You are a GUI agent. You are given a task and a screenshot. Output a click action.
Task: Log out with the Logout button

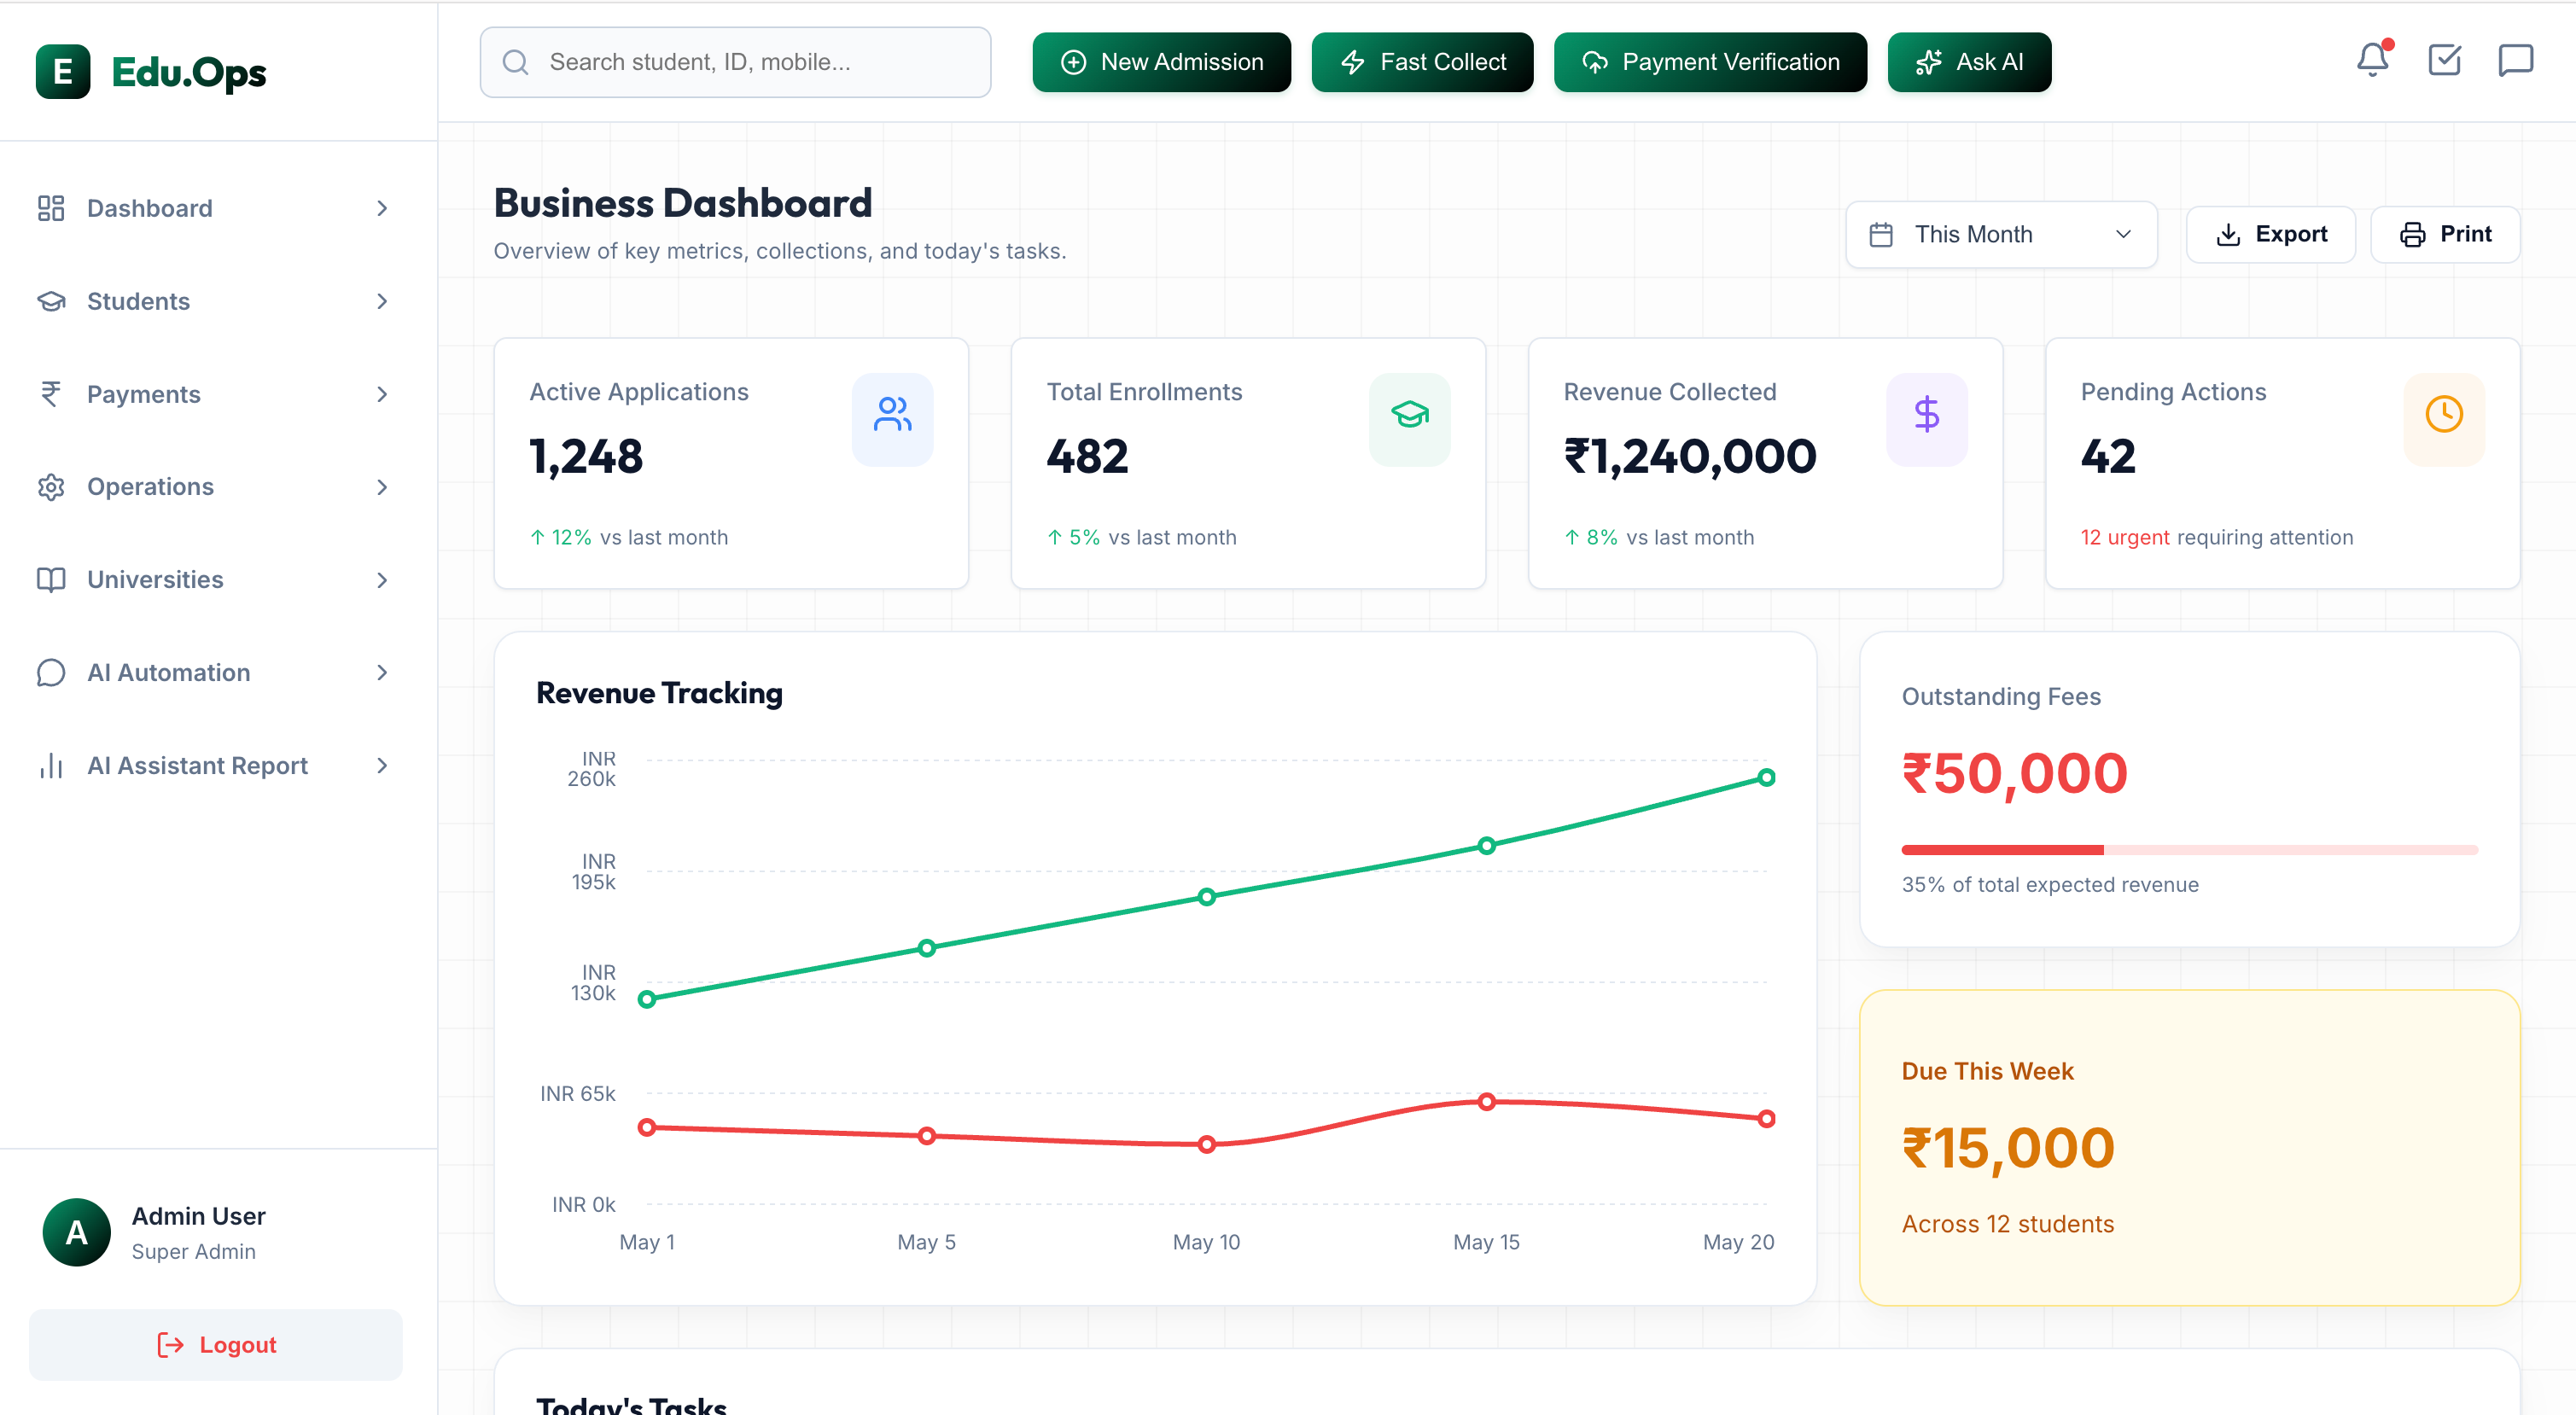tap(215, 1344)
